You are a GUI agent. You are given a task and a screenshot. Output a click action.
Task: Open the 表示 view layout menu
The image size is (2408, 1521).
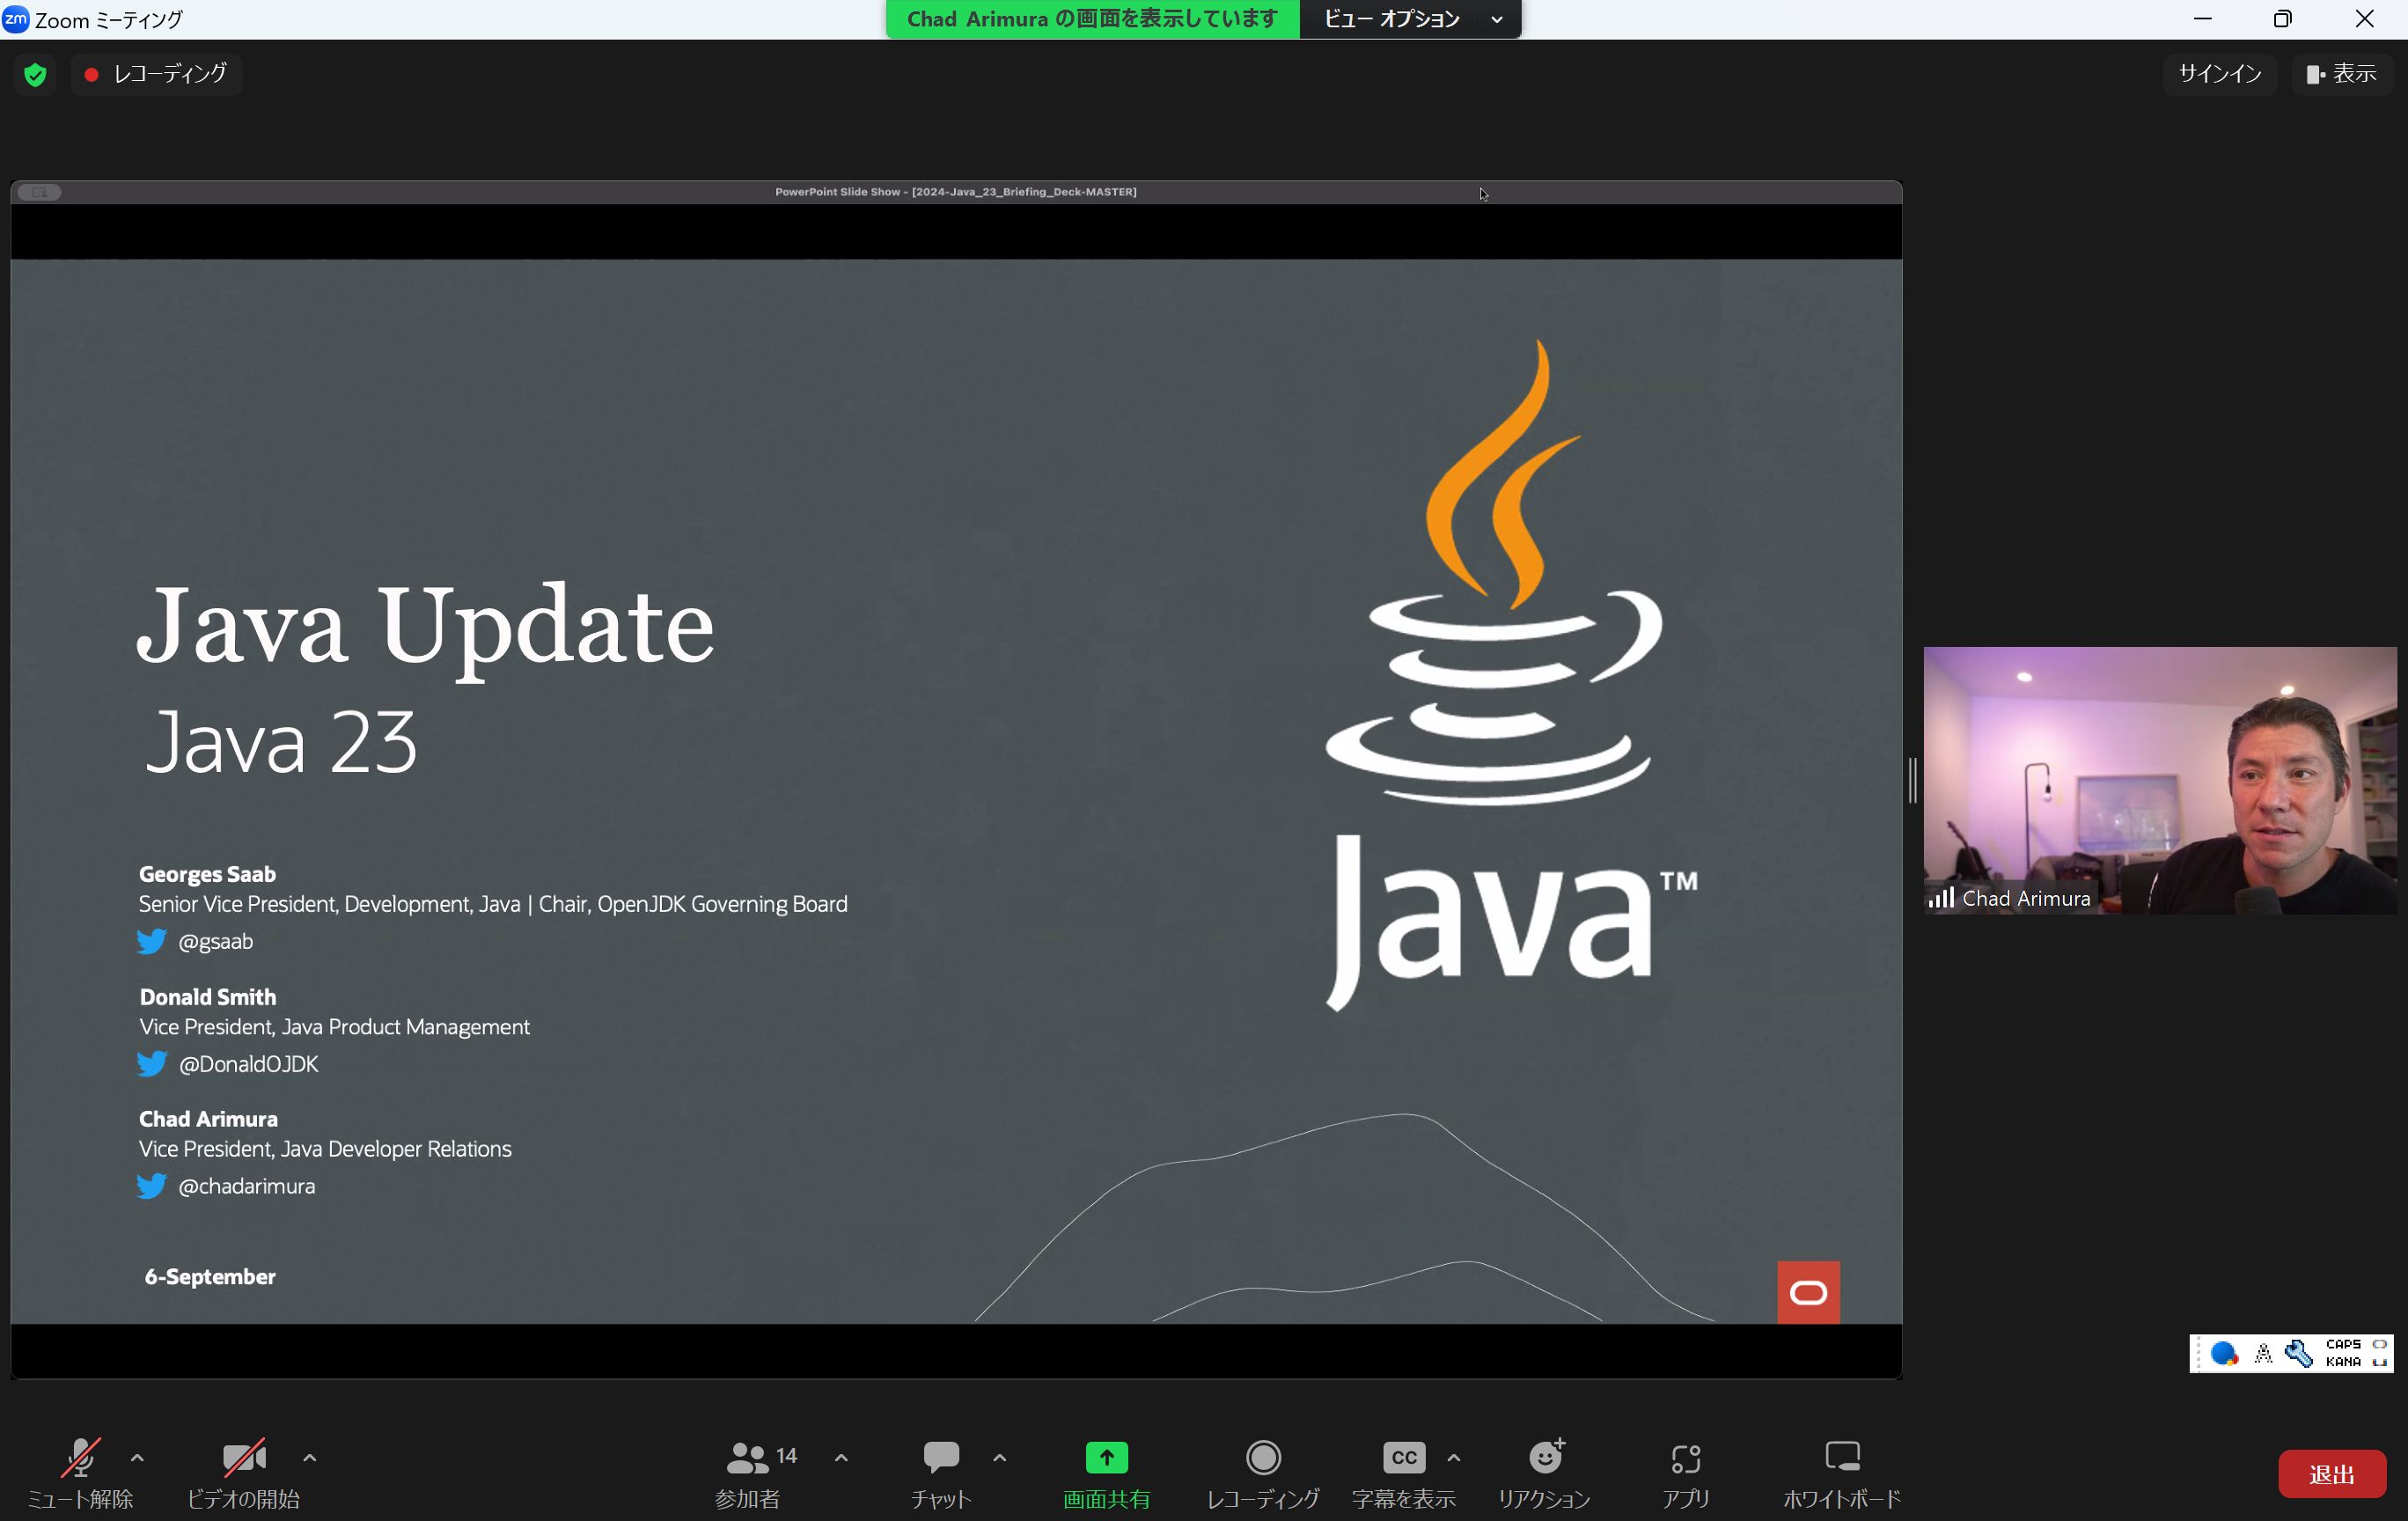[2340, 74]
